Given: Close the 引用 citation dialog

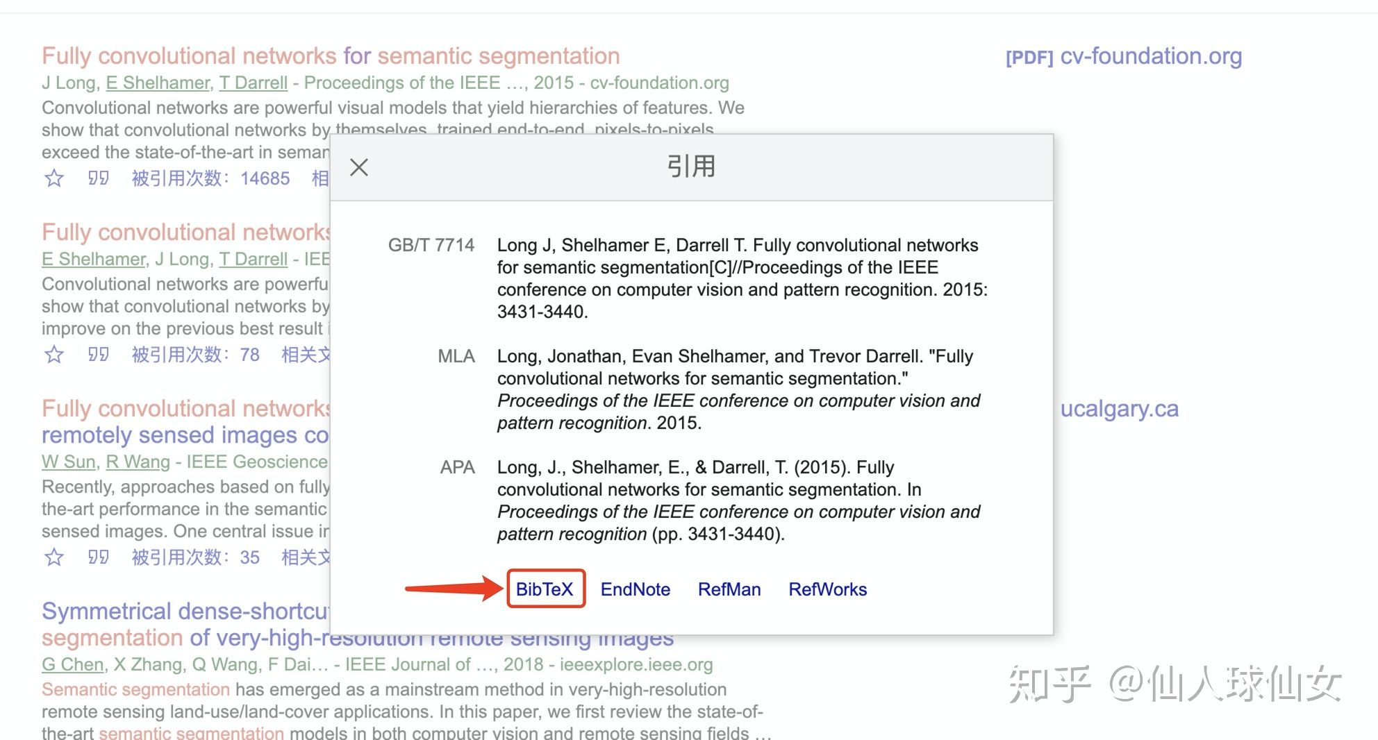Looking at the screenshot, I should [358, 167].
